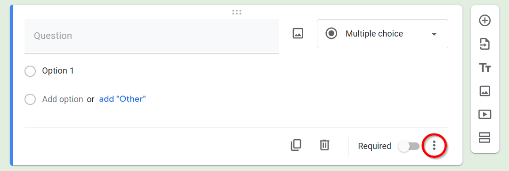The width and height of the screenshot is (509, 171).
Task: Click the dropdown arrow beside Multiple choice
Action: [x=434, y=34]
